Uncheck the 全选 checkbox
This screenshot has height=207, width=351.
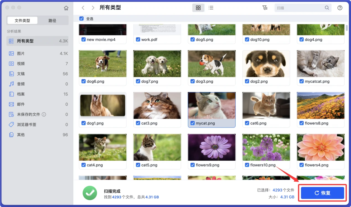click(81, 18)
